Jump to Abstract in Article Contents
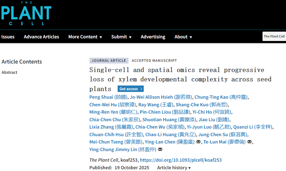Viewport: 286px width, 171px height. [x=9, y=72]
